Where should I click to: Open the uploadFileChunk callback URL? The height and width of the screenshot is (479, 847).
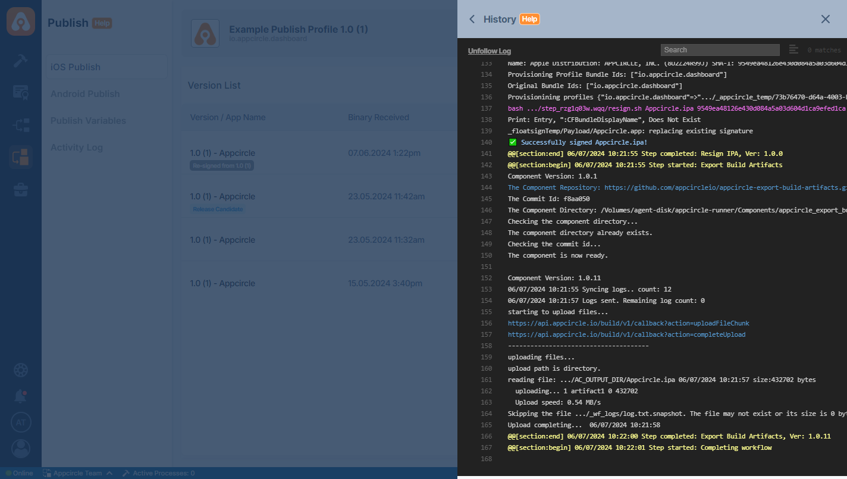pos(628,323)
